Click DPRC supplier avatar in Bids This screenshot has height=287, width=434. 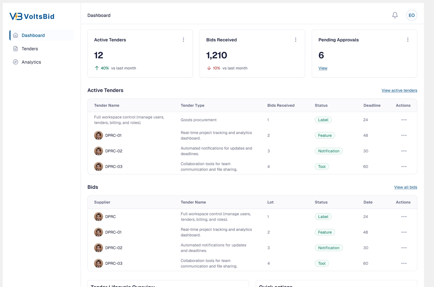click(99, 217)
